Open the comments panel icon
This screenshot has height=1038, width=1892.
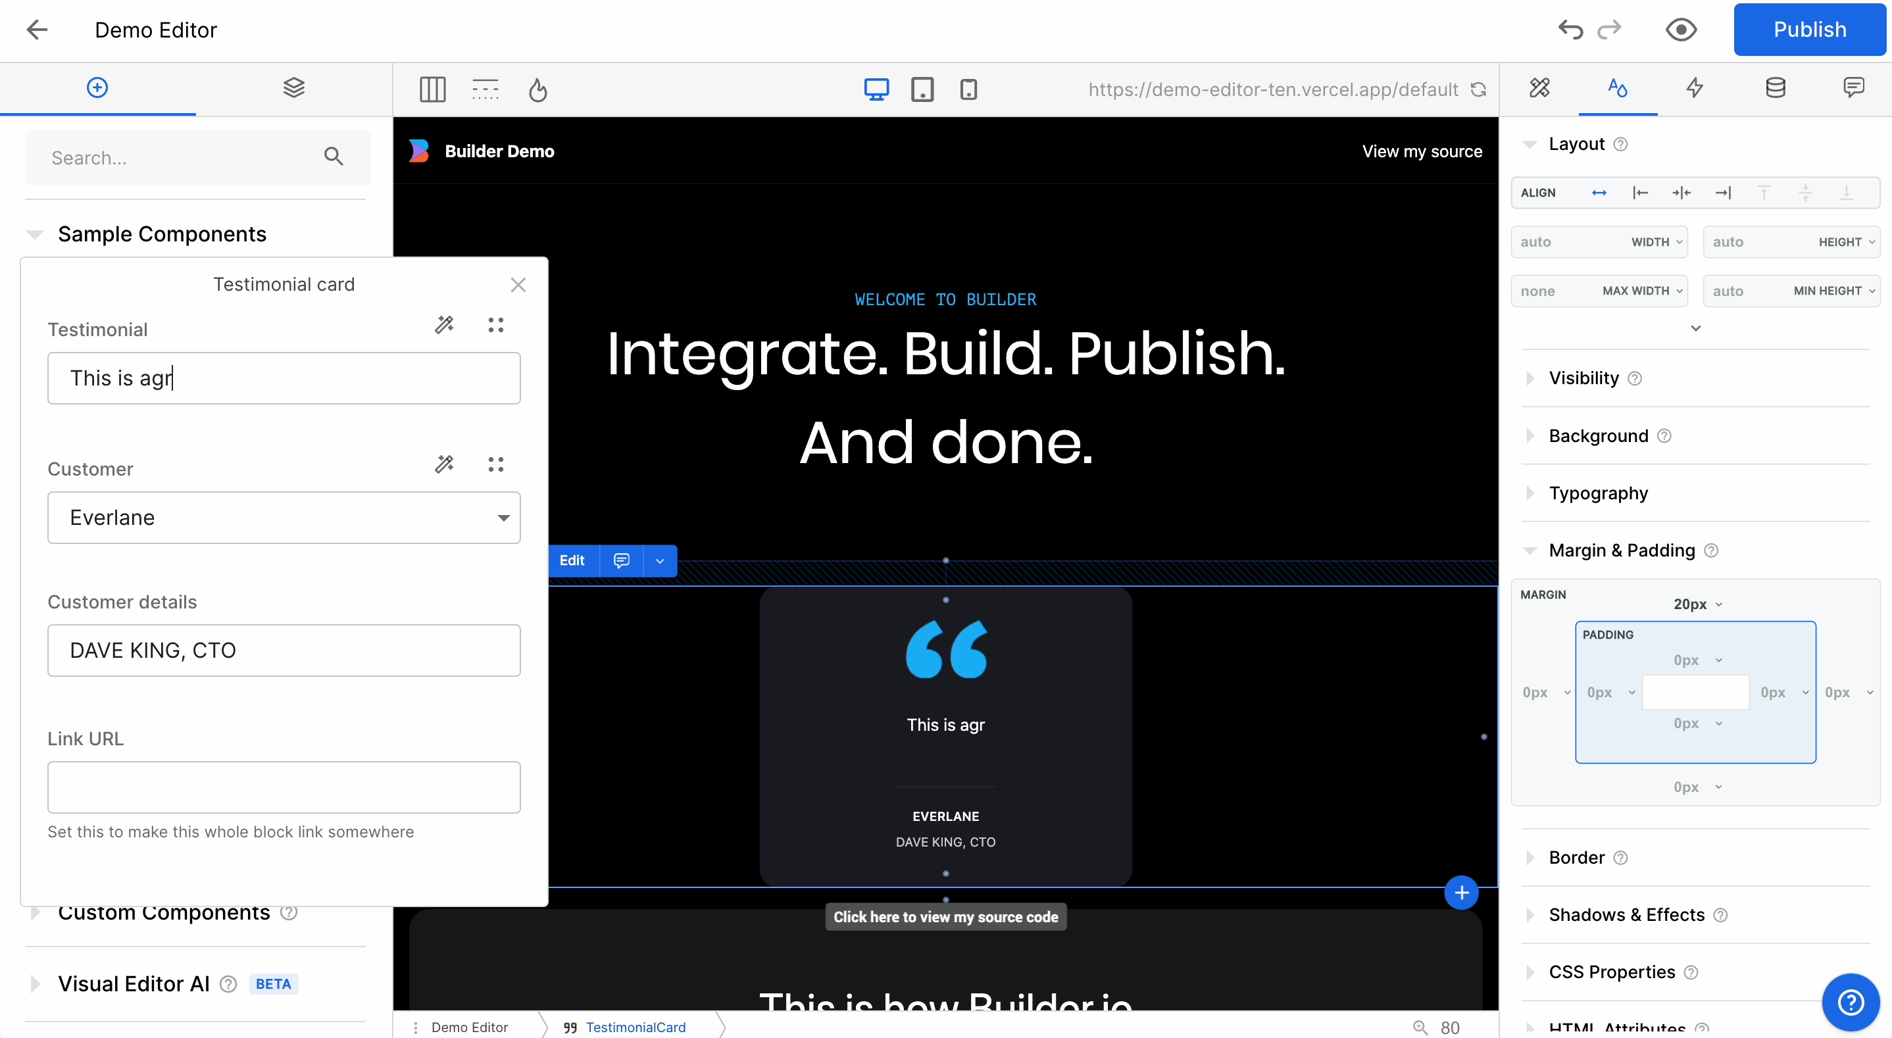click(x=1853, y=87)
